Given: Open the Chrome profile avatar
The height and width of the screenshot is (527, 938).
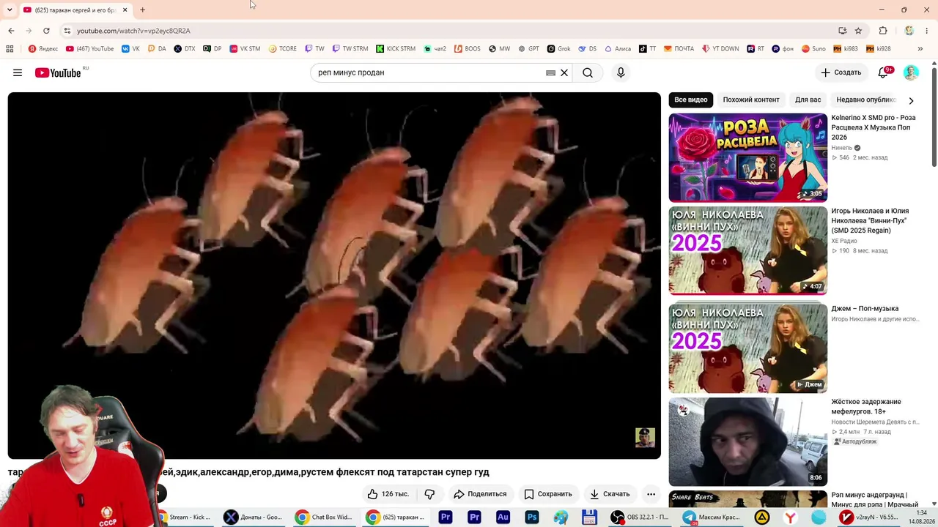Looking at the screenshot, I should coord(909,31).
